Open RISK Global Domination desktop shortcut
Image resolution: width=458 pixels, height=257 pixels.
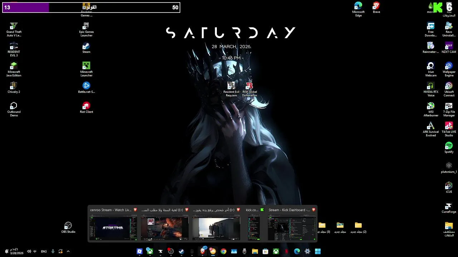249,90
